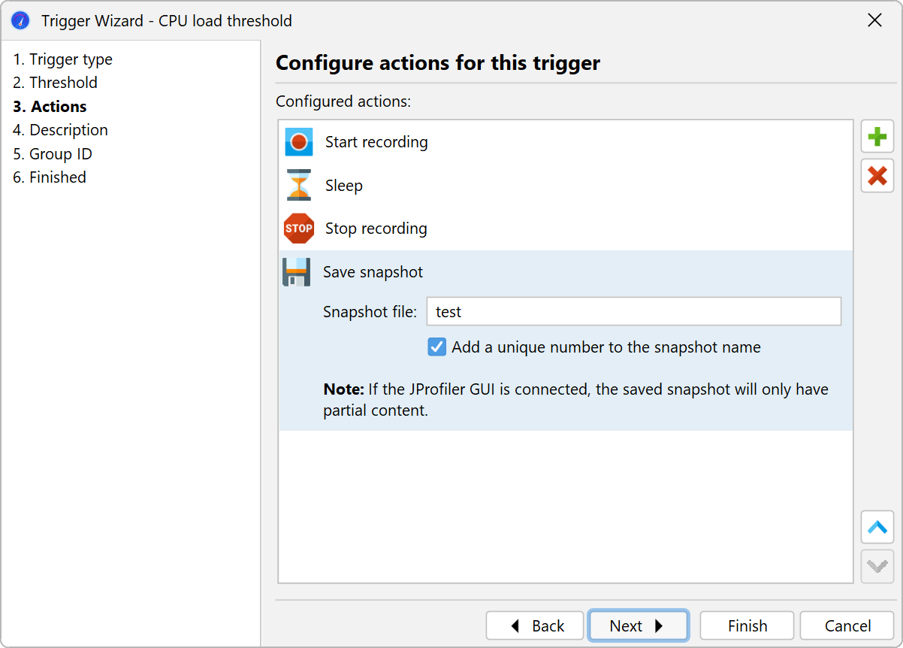This screenshot has width=903, height=648.
Task: Open the Description wizard step
Action: [60, 130]
